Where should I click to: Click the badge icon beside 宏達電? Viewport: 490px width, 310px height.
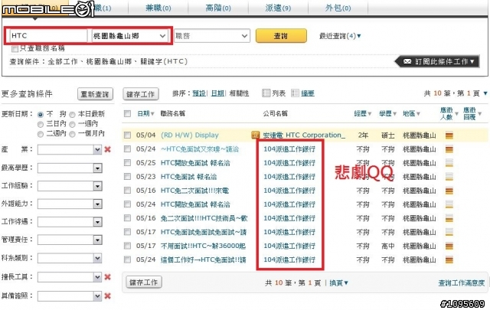tap(255, 135)
